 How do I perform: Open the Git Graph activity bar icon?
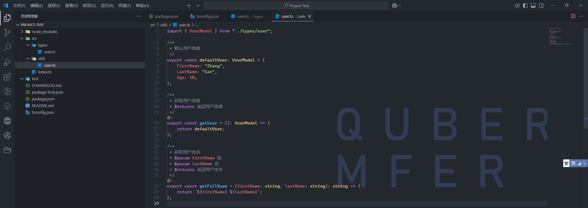(7, 91)
